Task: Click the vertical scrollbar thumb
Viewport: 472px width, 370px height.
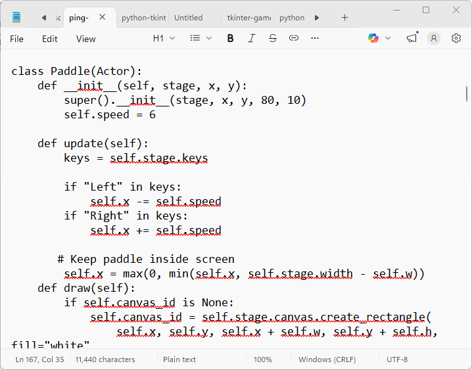Action: pos(467,93)
